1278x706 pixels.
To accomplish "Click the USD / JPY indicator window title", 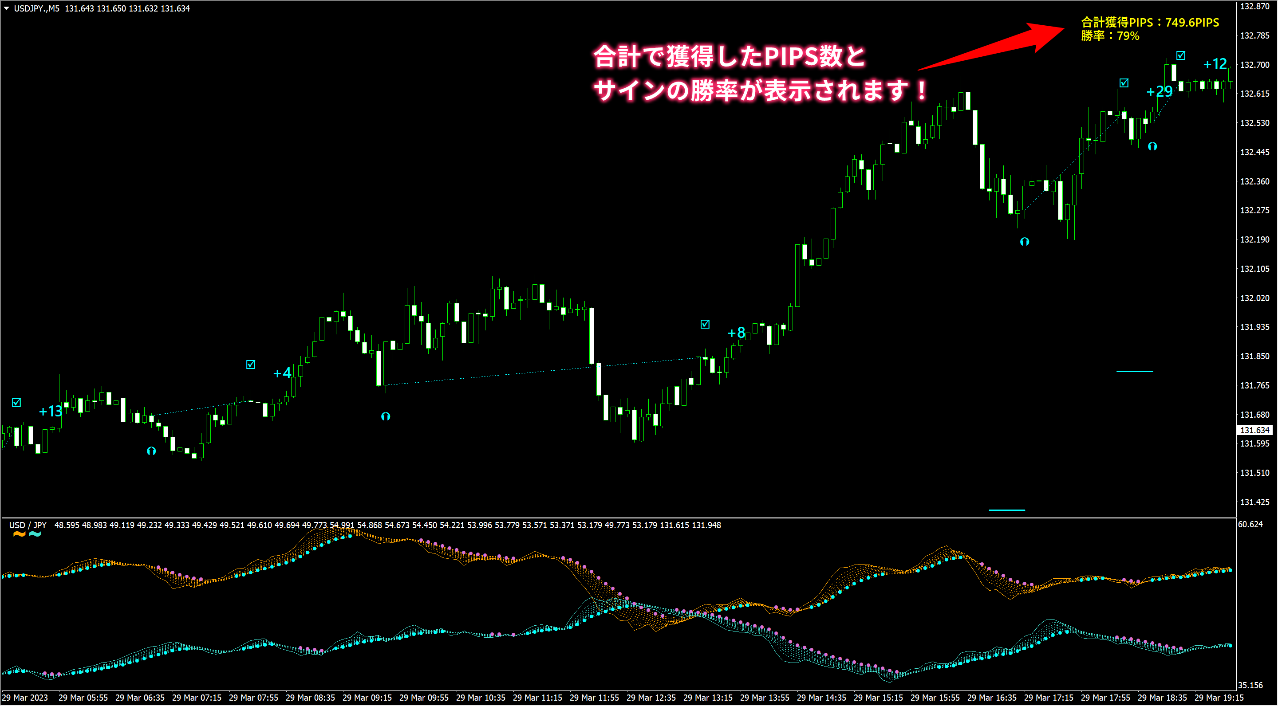I will (x=28, y=525).
